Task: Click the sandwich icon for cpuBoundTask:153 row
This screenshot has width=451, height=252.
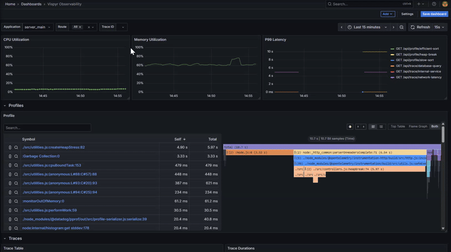Action: 10,165
